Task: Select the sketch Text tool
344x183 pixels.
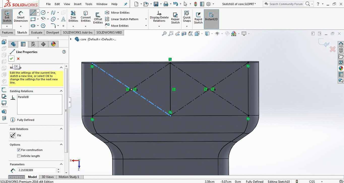Action: [64, 19]
